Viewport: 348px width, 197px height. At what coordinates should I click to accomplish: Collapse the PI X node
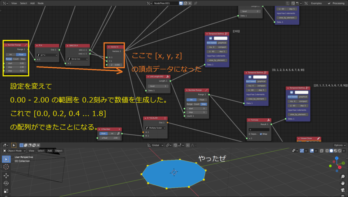(37, 45)
